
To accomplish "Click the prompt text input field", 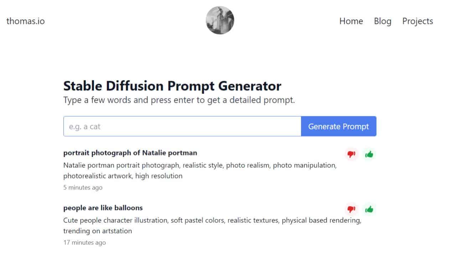I will pos(182,126).
